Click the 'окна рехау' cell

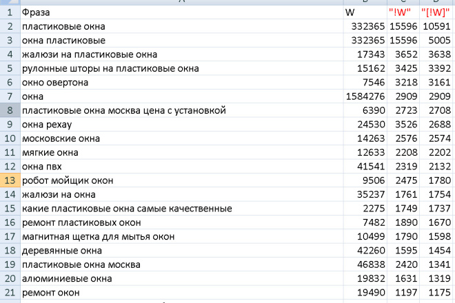pyautogui.click(x=182, y=125)
